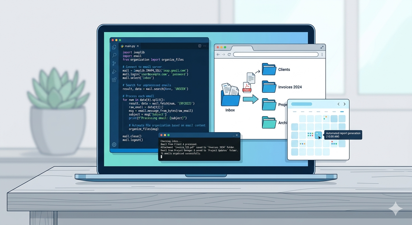This screenshot has height=225, width=412.
Task: Expand the browser window to fullscreen
Action: [x=322, y=47]
